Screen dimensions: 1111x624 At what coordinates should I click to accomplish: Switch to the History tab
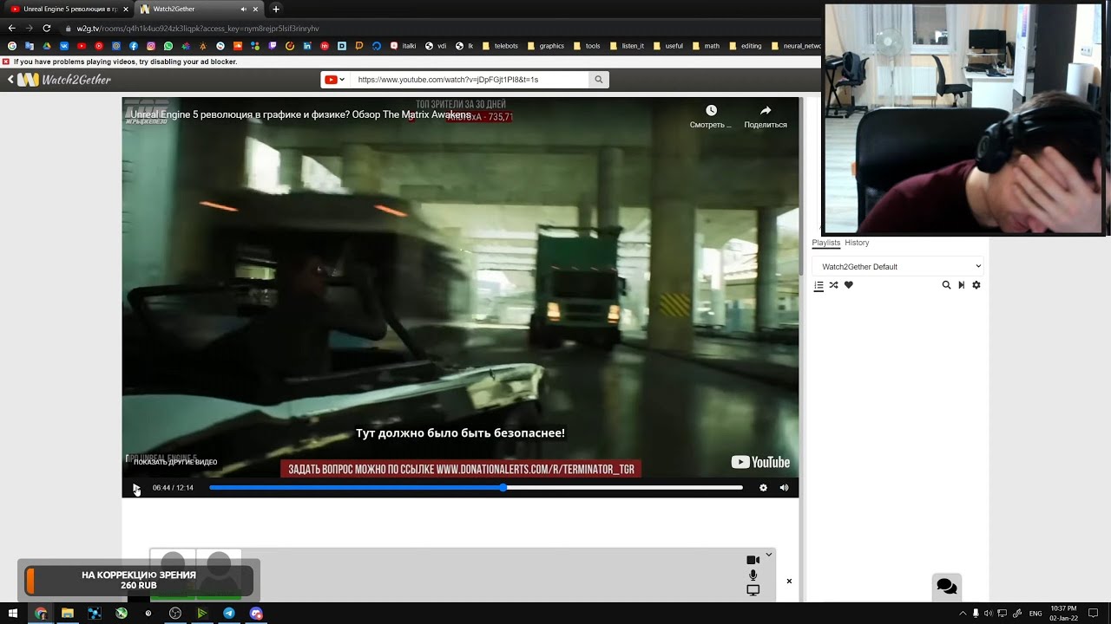857,243
